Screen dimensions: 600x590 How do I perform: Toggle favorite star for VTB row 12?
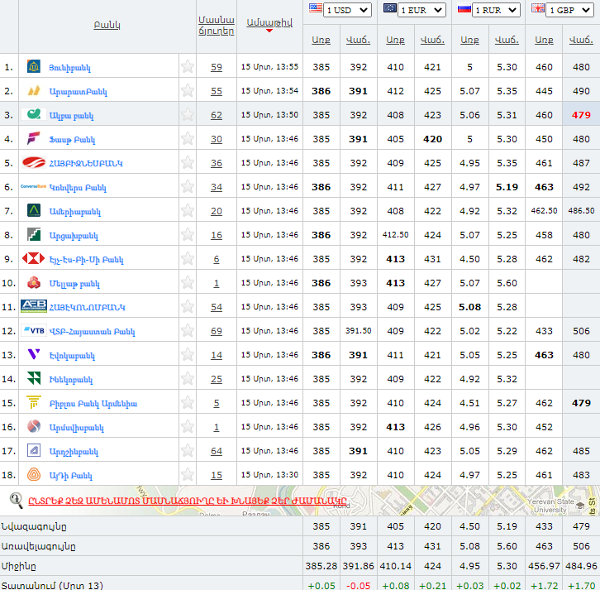[x=188, y=331]
